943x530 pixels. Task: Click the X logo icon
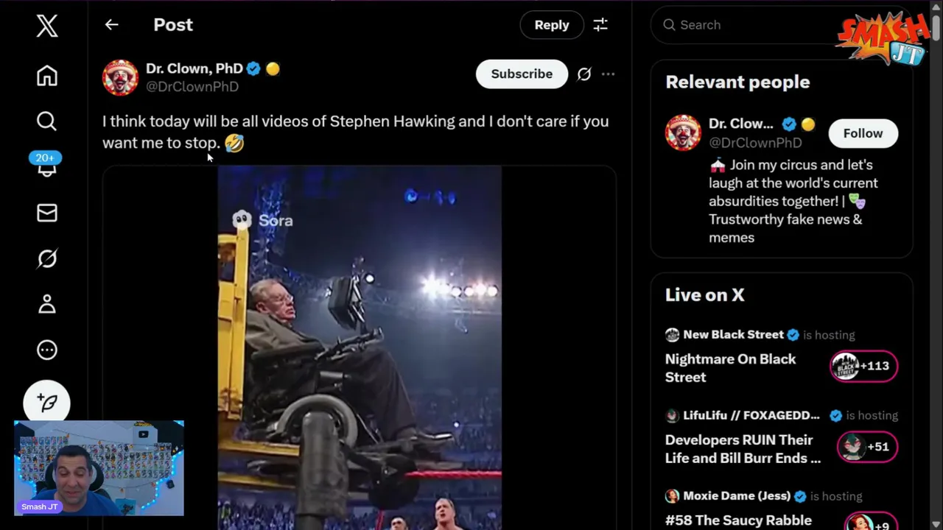tap(47, 26)
